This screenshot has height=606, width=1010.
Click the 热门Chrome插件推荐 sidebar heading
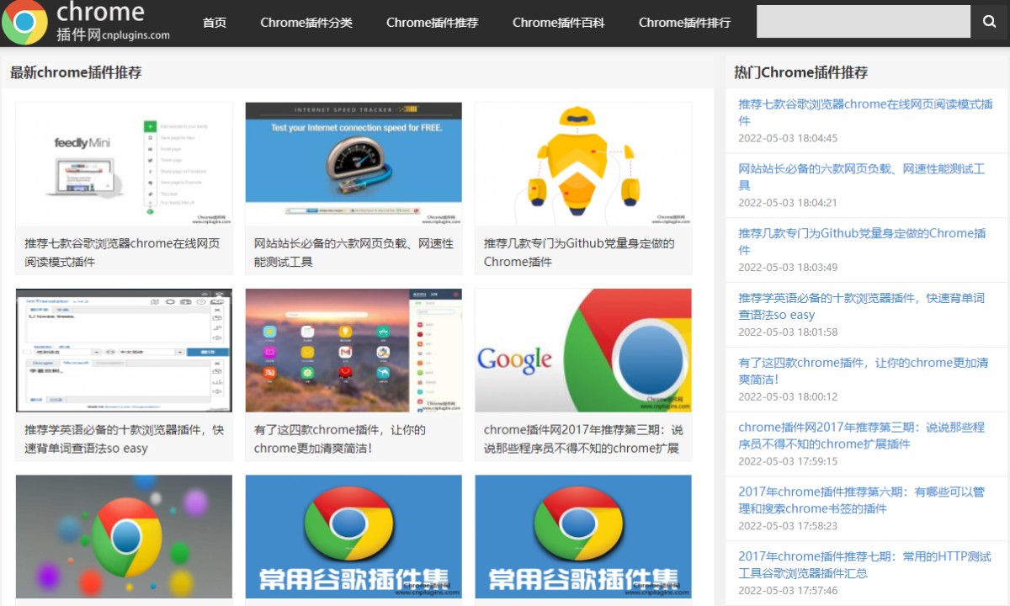tap(800, 72)
